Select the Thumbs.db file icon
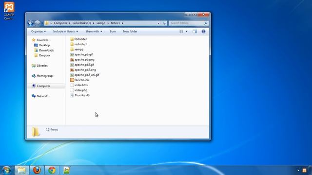 click(72, 95)
